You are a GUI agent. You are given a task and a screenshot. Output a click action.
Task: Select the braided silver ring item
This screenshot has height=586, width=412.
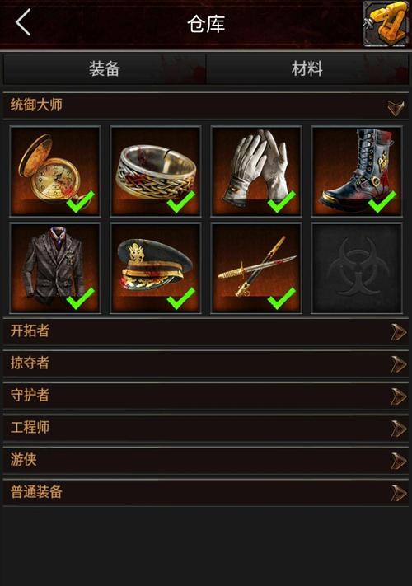tap(156, 171)
